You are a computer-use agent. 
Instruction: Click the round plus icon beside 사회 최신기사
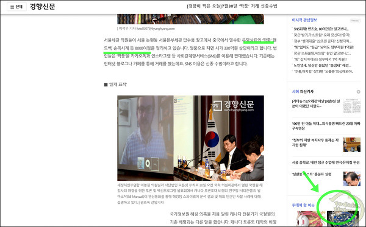pyautogui.click(x=358, y=92)
